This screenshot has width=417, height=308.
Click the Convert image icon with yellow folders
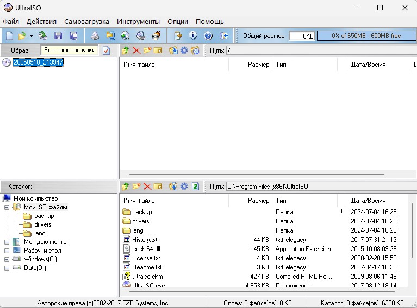(x=110, y=36)
